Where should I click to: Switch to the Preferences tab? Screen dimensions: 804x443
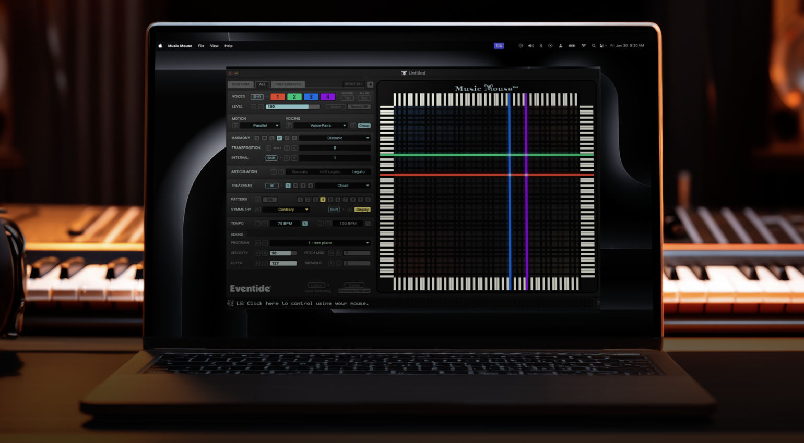(288, 84)
